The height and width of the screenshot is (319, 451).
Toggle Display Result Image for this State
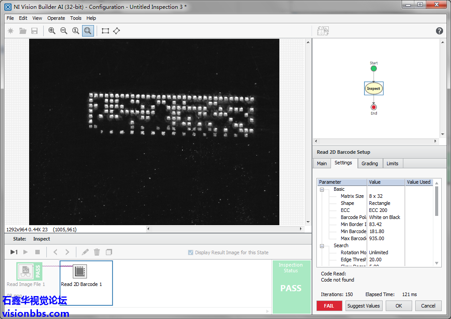(191, 252)
